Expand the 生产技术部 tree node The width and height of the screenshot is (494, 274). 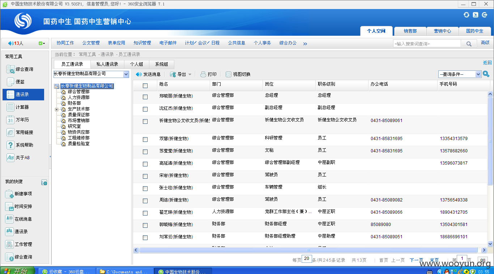pos(56,109)
